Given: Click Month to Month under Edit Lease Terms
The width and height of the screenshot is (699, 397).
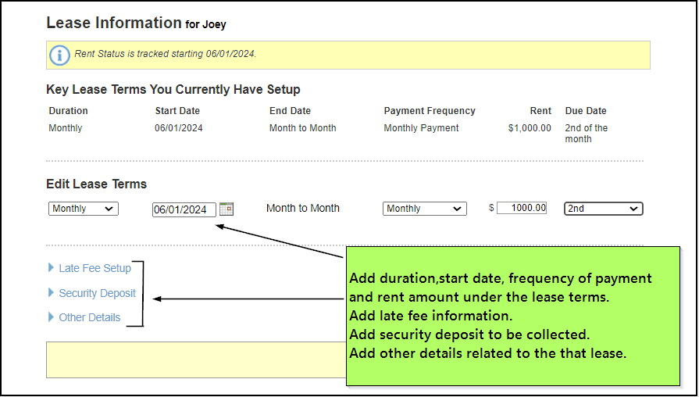Looking at the screenshot, I should (x=303, y=209).
